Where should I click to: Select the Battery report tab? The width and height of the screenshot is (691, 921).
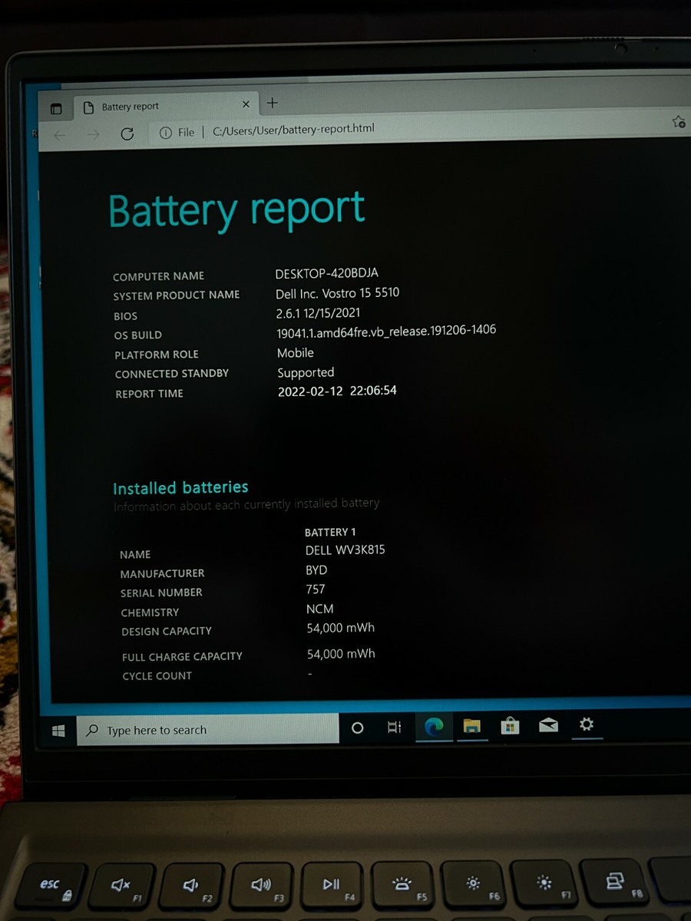166,106
